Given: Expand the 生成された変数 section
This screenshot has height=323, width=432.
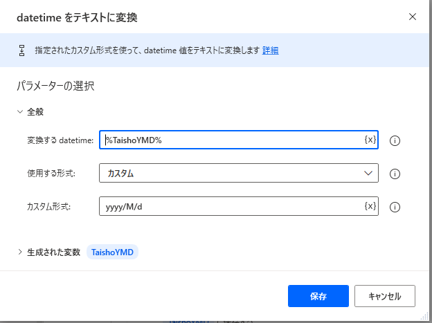Looking at the screenshot, I should click(x=19, y=252).
